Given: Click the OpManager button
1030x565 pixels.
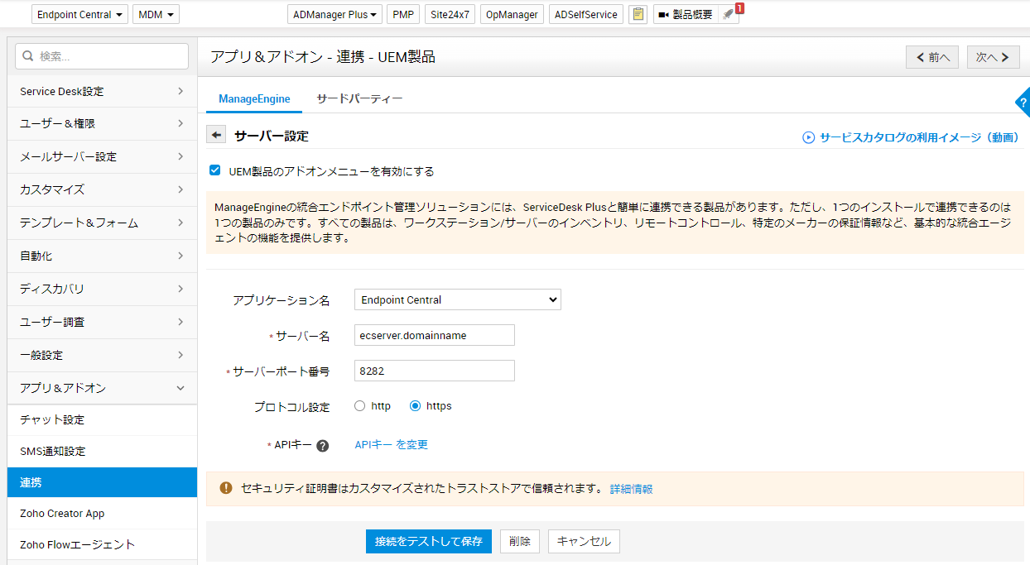Looking at the screenshot, I should click(512, 15).
